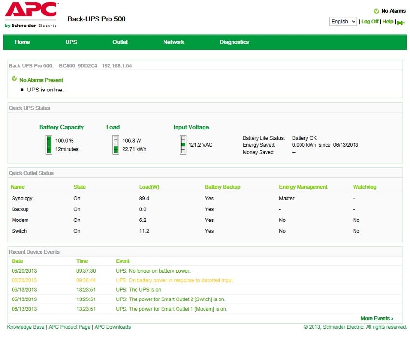Screen dimensions: 410x338
Task: Click the 106.8 W load reading
Action: [x=132, y=141]
